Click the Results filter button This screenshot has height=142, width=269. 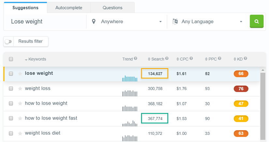(30, 42)
